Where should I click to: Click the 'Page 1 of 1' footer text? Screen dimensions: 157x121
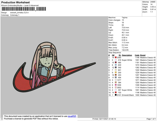(151, 119)
